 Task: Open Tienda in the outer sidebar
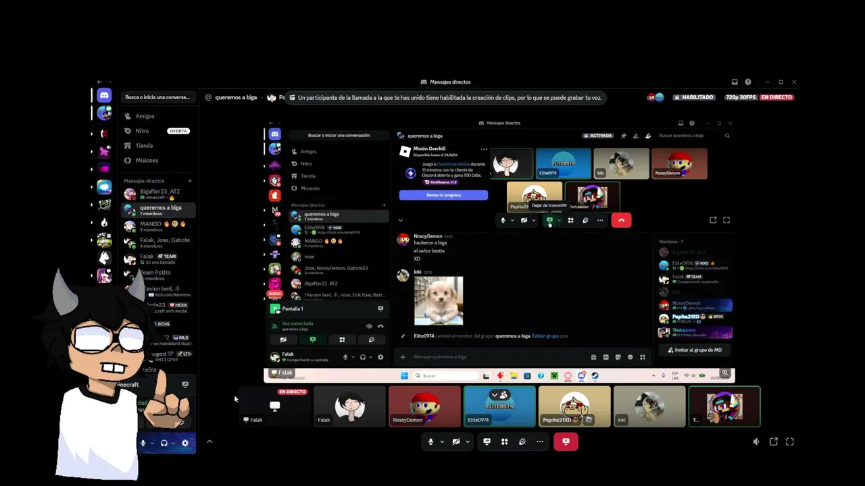(159, 146)
